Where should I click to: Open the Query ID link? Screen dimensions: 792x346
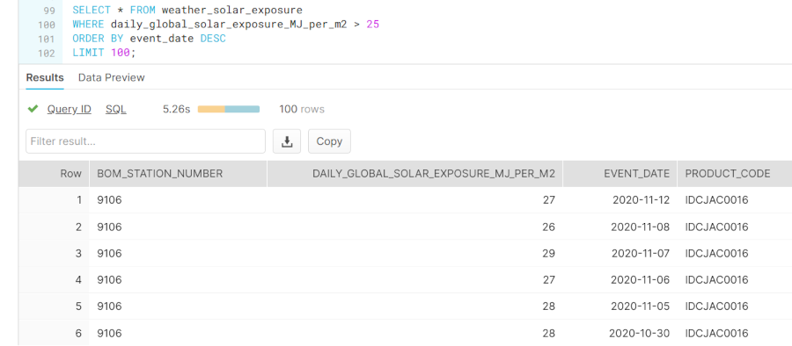(x=70, y=109)
